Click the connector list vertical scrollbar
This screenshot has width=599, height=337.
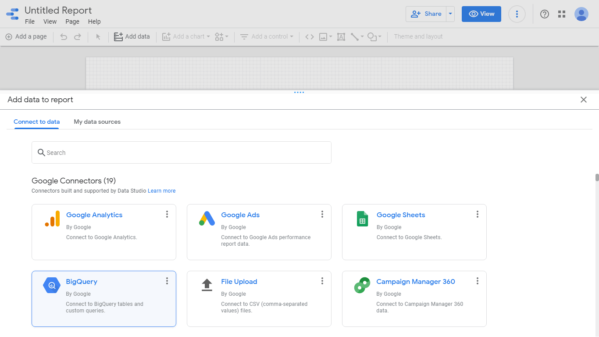tap(597, 177)
